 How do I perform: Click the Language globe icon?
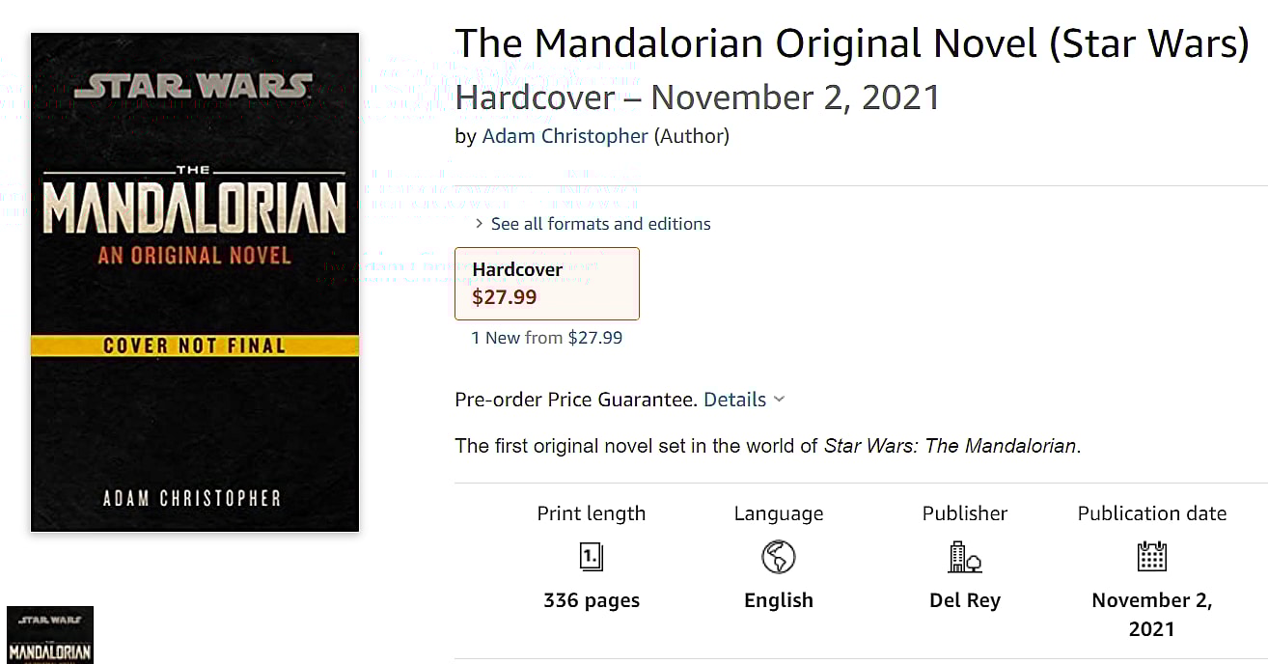(x=778, y=556)
